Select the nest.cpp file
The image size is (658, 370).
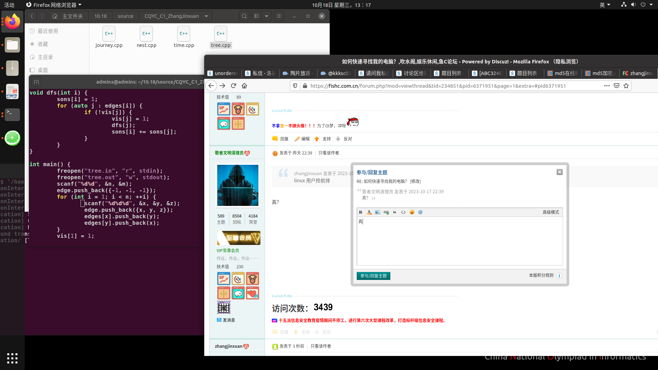(x=146, y=38)
